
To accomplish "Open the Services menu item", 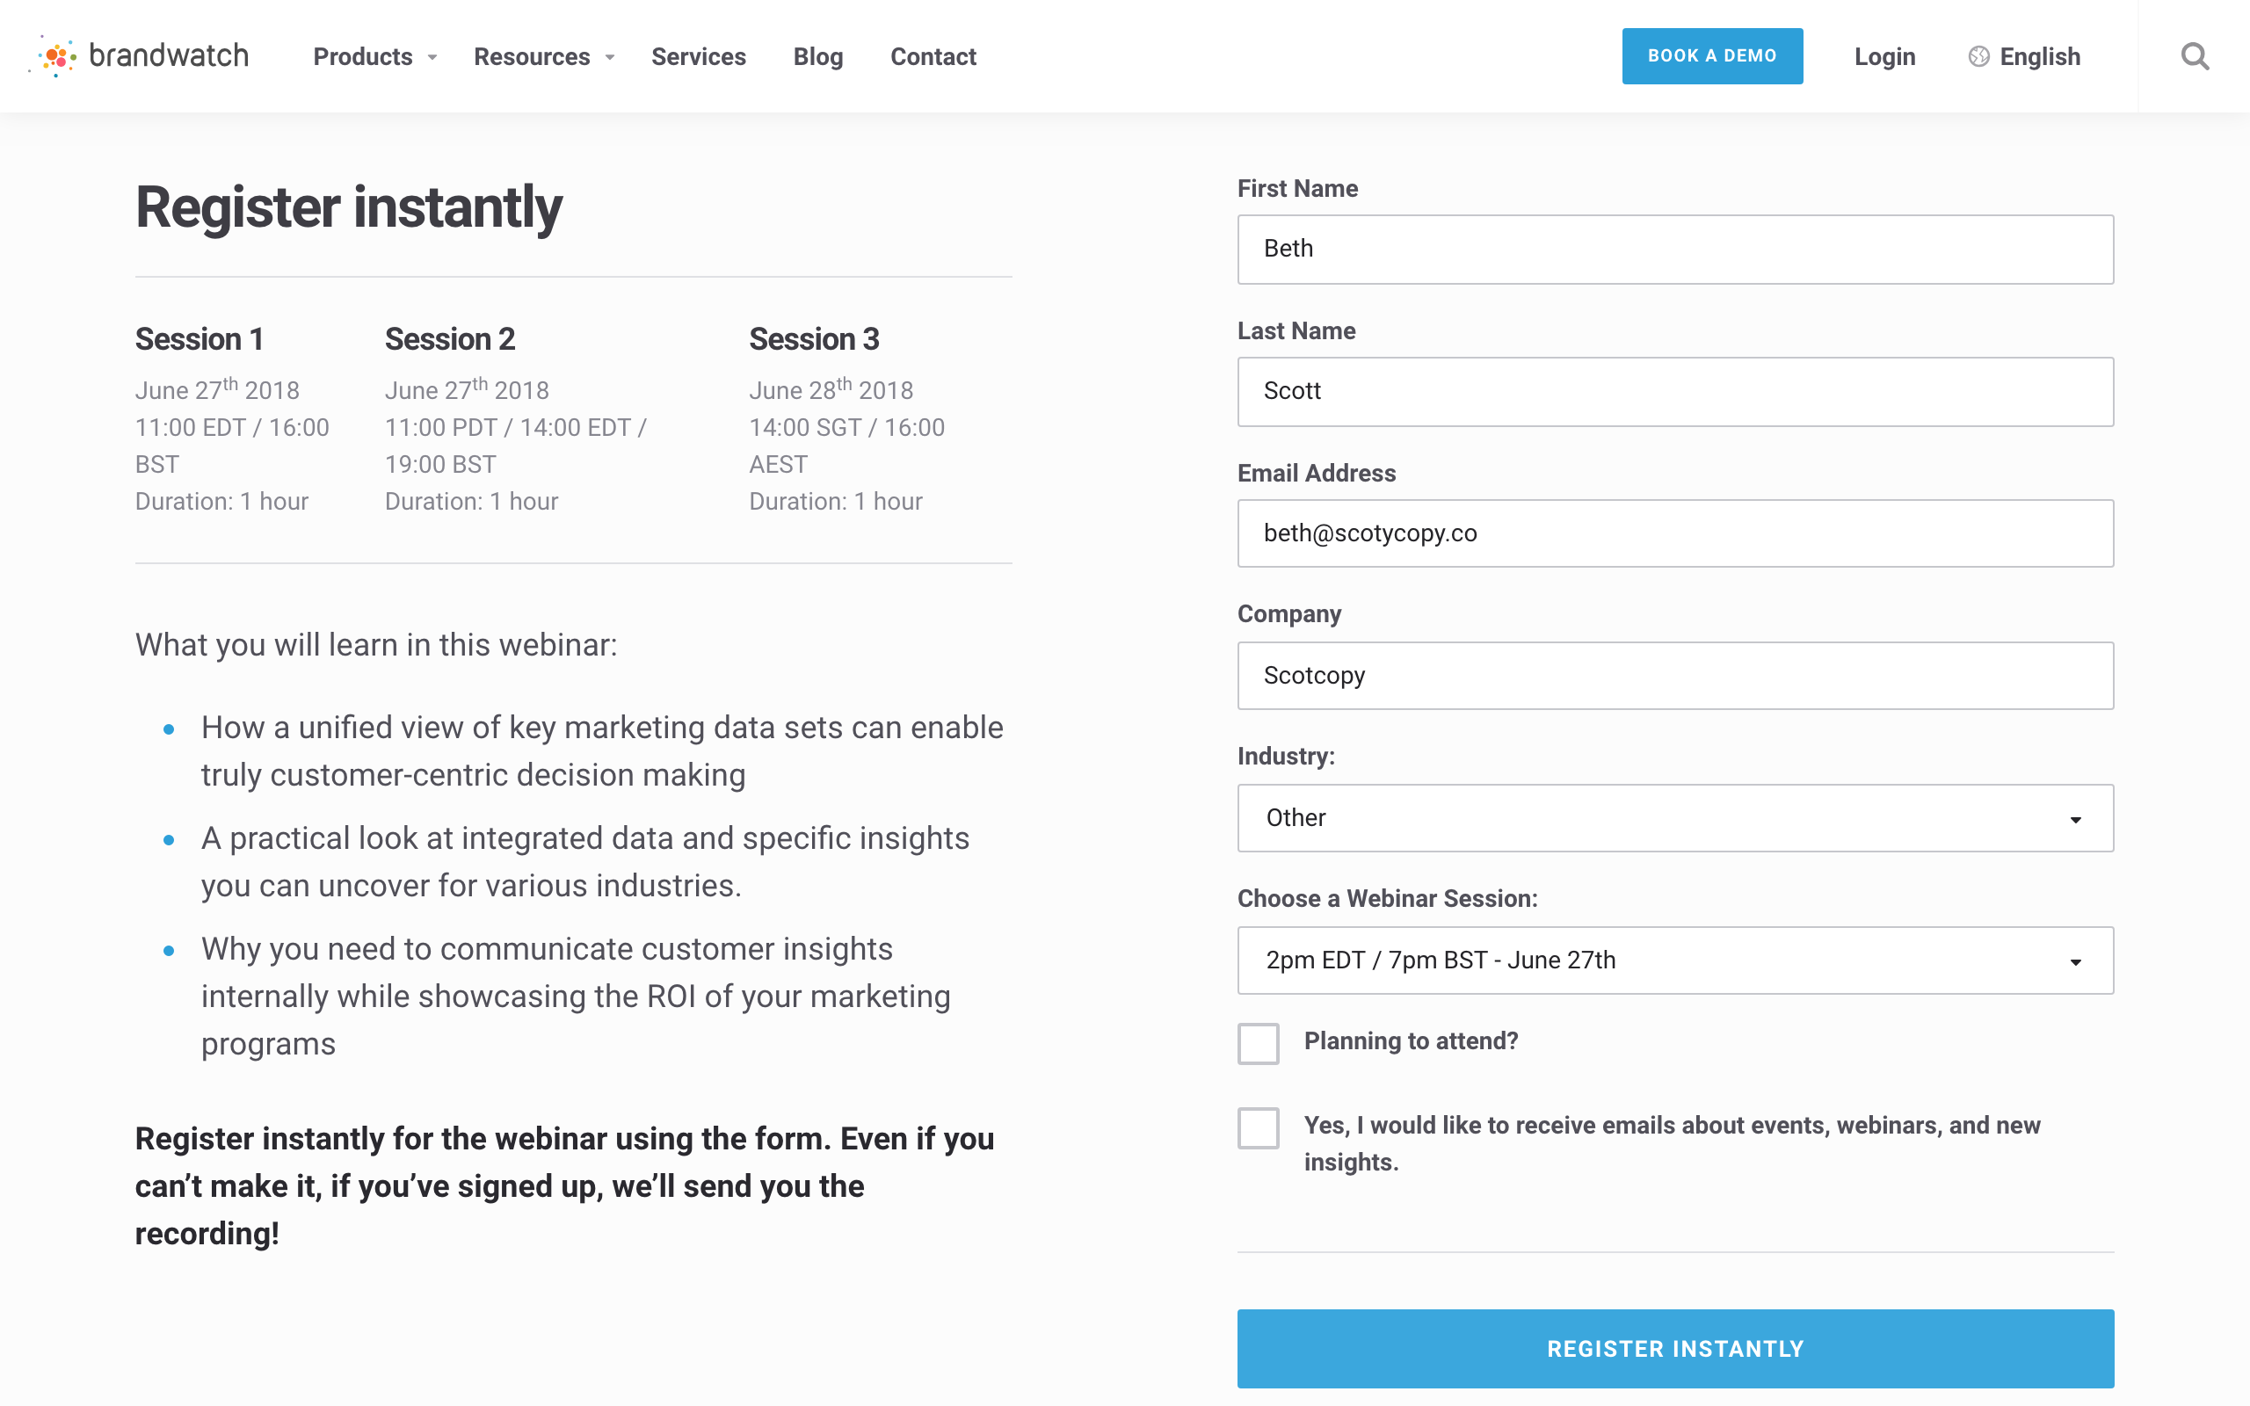I will coord(698,57).
